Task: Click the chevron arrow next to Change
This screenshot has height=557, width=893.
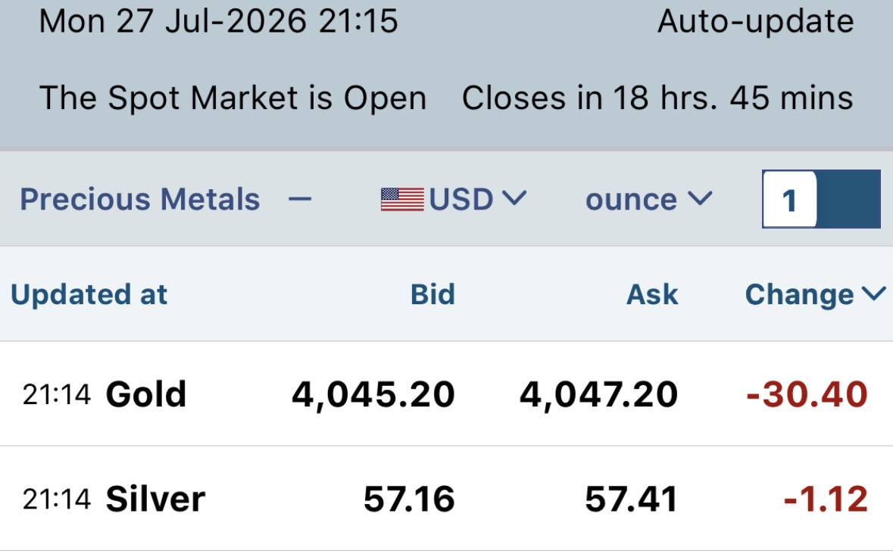Action: point(873,294)
